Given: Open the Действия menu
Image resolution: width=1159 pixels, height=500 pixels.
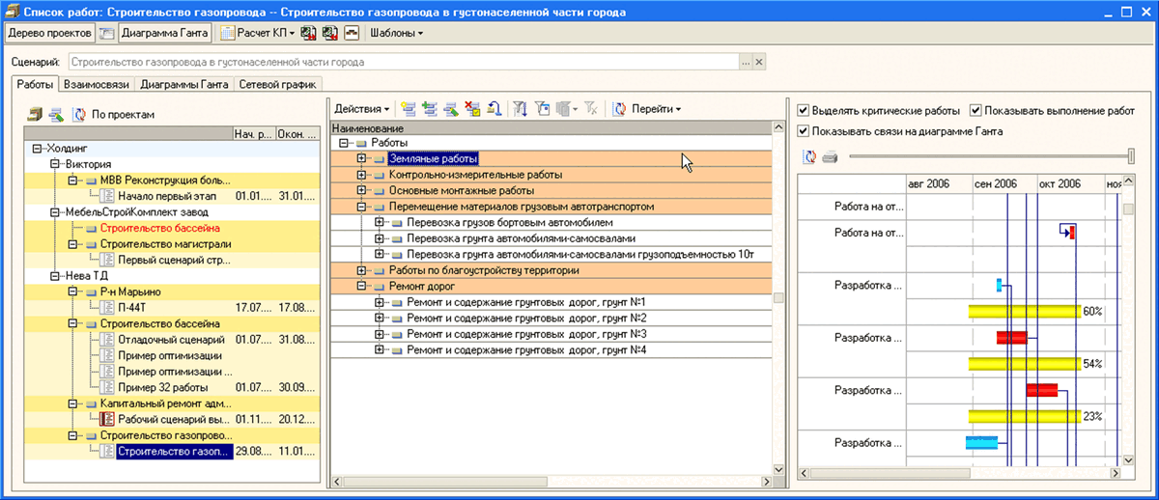Looking at the screenshot, I should 362,109.
